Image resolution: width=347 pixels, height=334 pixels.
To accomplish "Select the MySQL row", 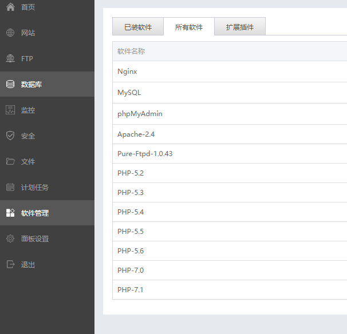I will (230, 93).
